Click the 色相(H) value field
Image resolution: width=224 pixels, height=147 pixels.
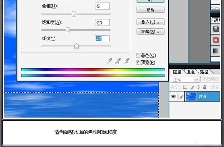pyautogui.click(x=102, y=6)
